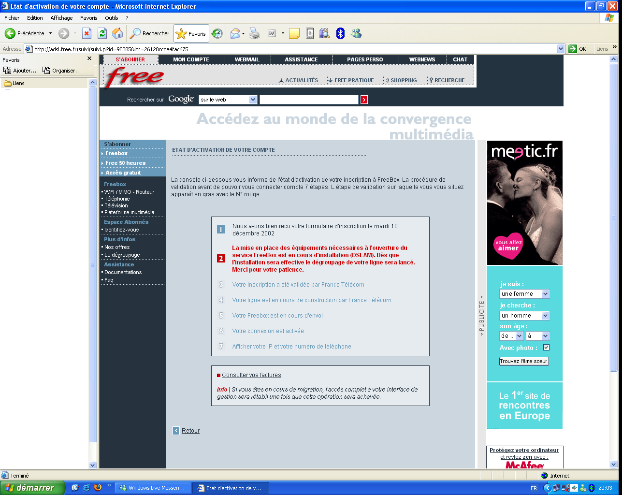The image size is (622, 495).
Task: Open the Outils menu
Action: 112,18
